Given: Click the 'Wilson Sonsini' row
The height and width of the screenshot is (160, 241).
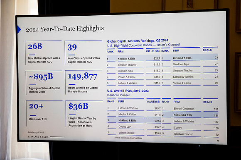Looking at the screenshot, I should [126, 133].
